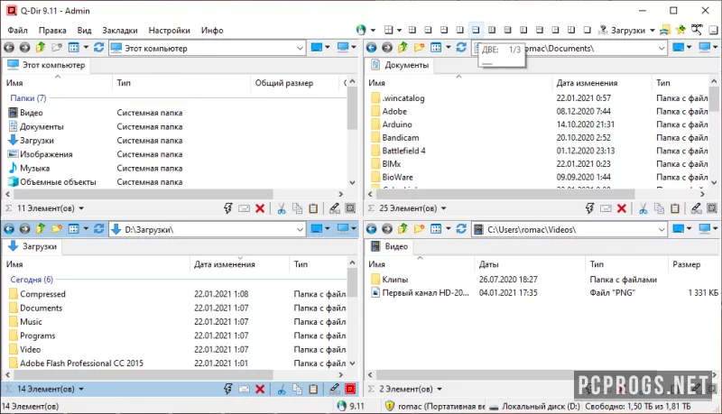Viewport: 722px width, 414px height.
Task: Expand the Этот компьютер address combo box
Action: 300,48
